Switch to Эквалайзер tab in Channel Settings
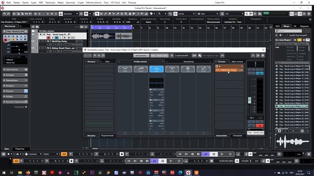Image resolution: width=314 pixels, height=176 pixels. pos(188,62)
